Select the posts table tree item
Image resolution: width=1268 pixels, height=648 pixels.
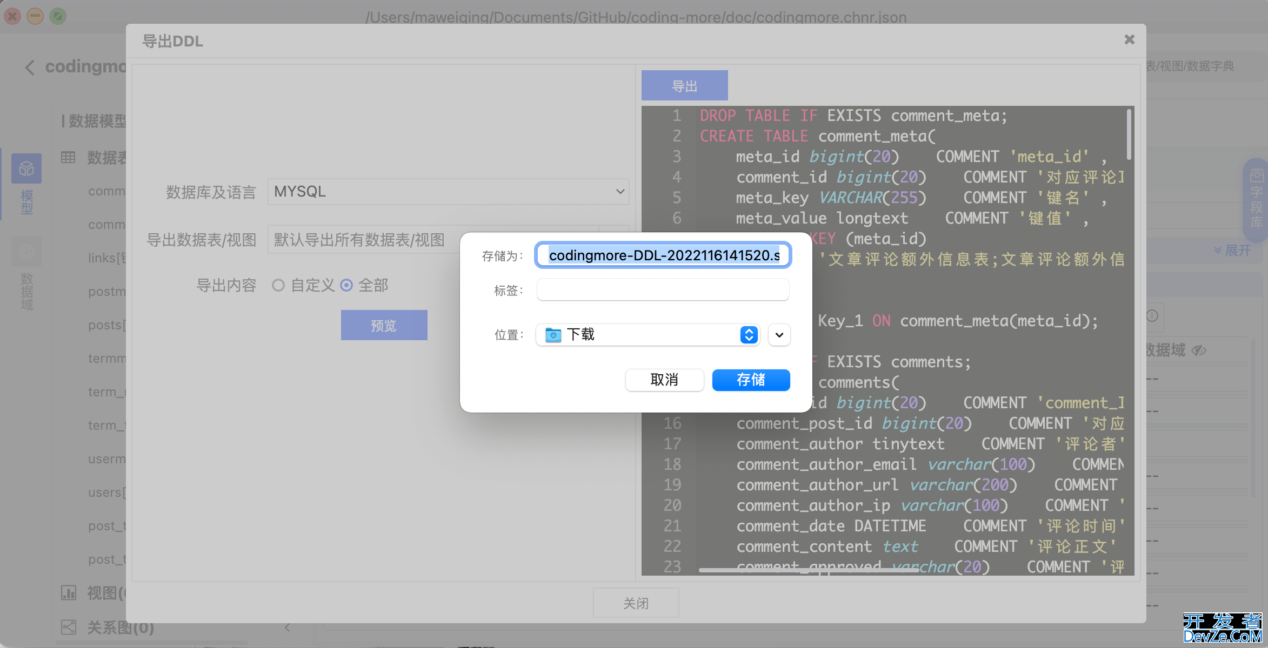107,325
